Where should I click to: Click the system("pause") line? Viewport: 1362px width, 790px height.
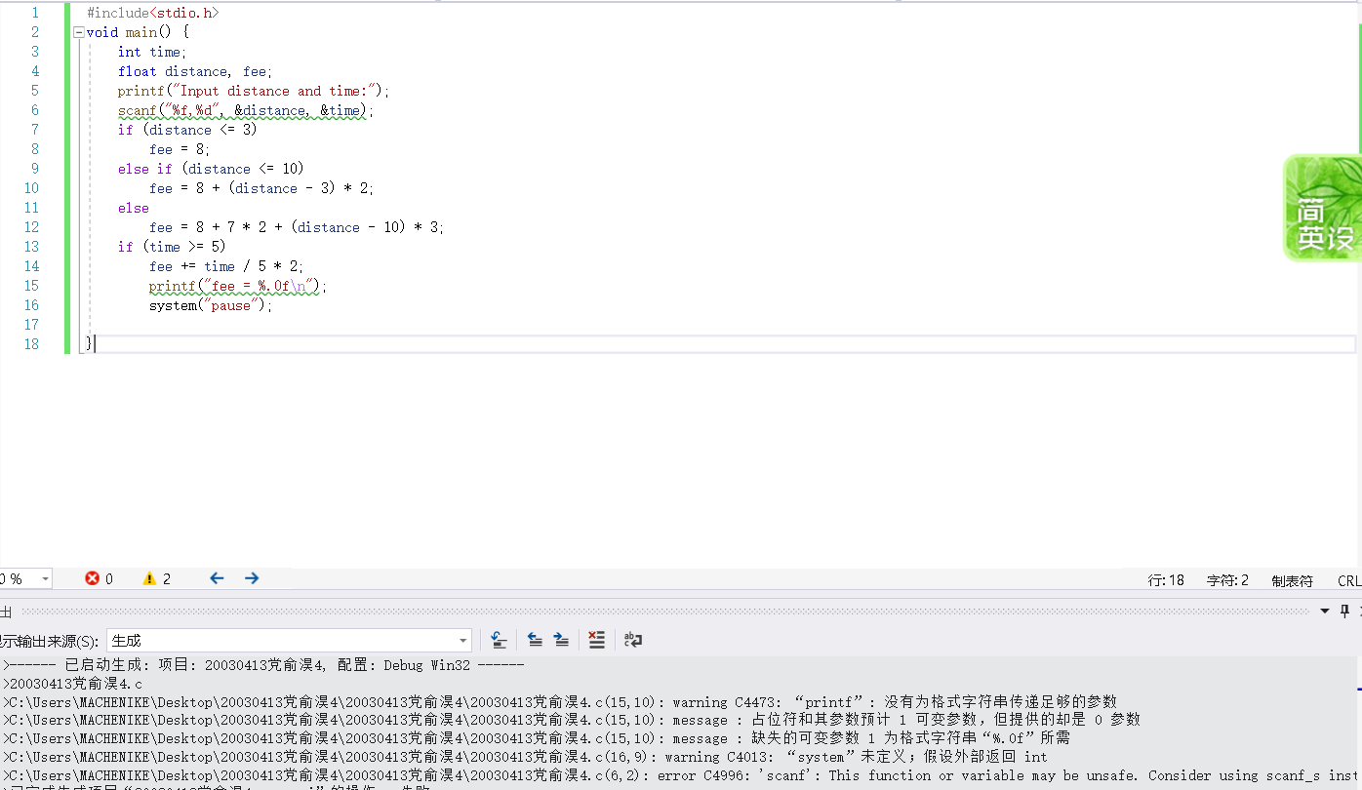(x=211, y=305)
